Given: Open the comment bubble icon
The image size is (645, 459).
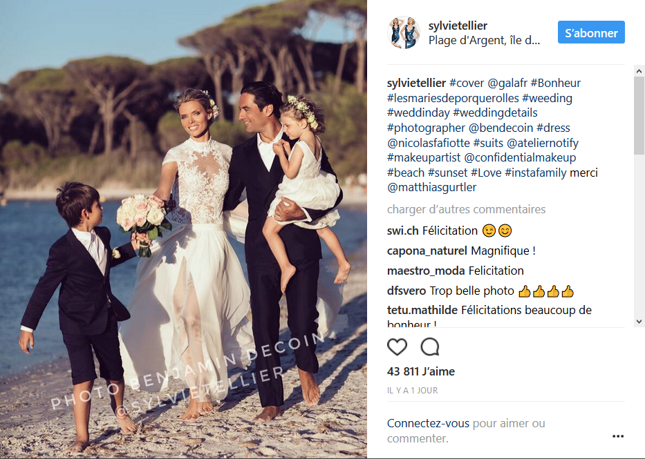Looking at the screenshot, I should (430, 347).
